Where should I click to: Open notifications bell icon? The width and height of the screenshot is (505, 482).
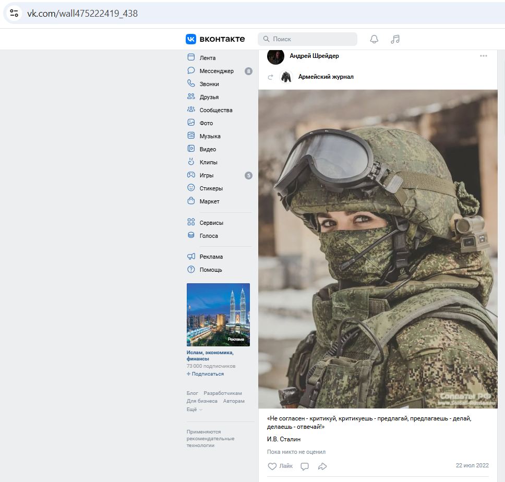(374, 39)
